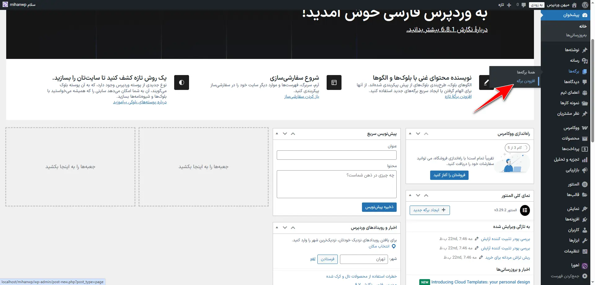595x285 pixels.
Task: Collapse the پیش‌نویس سریع panel chevron
Action: pos(293,134)
